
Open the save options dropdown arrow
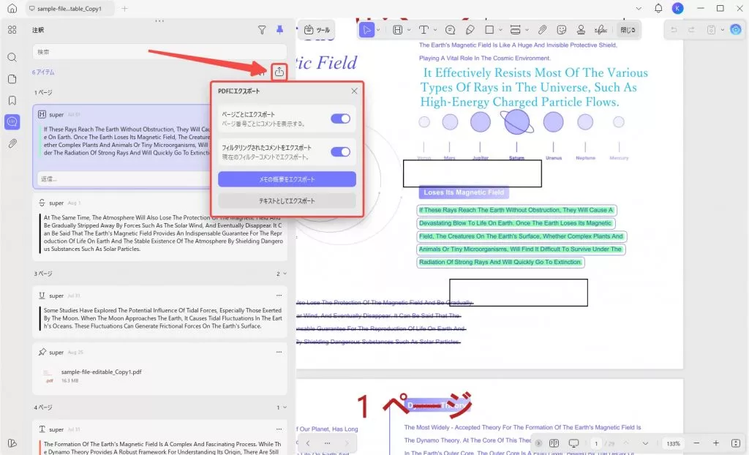point(722,30)
